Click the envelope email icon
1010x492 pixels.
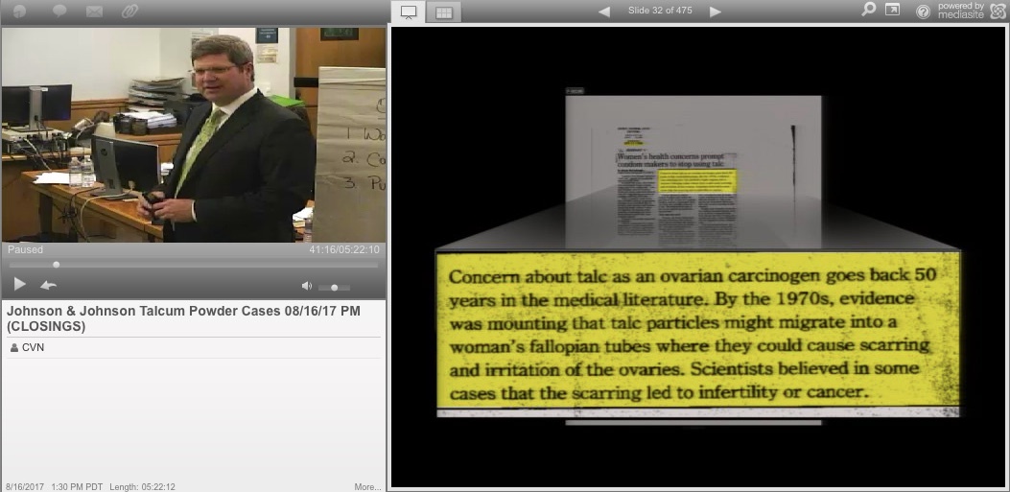pyautogui.click(x=94, y=11)
